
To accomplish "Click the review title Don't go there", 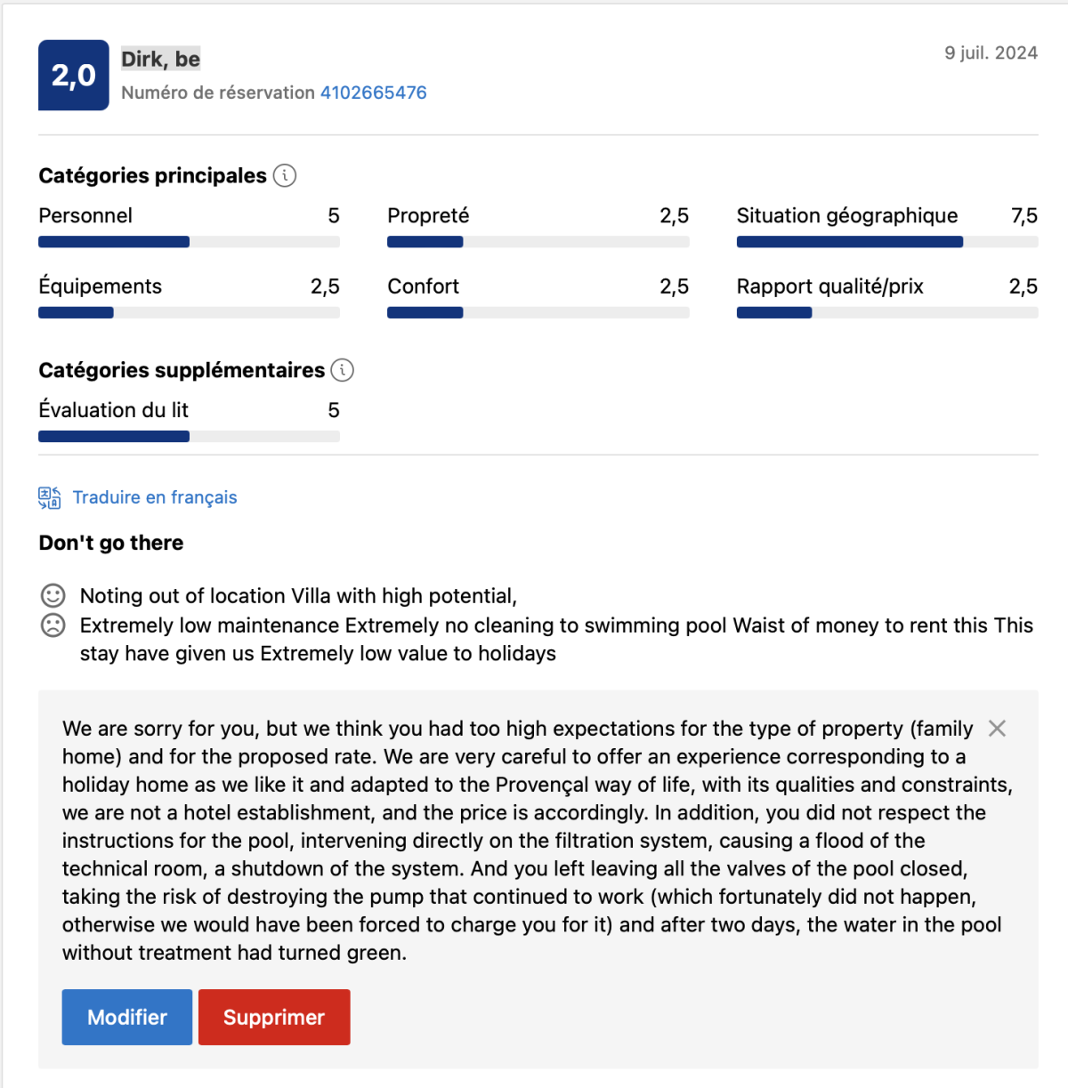I will (111, 543).
